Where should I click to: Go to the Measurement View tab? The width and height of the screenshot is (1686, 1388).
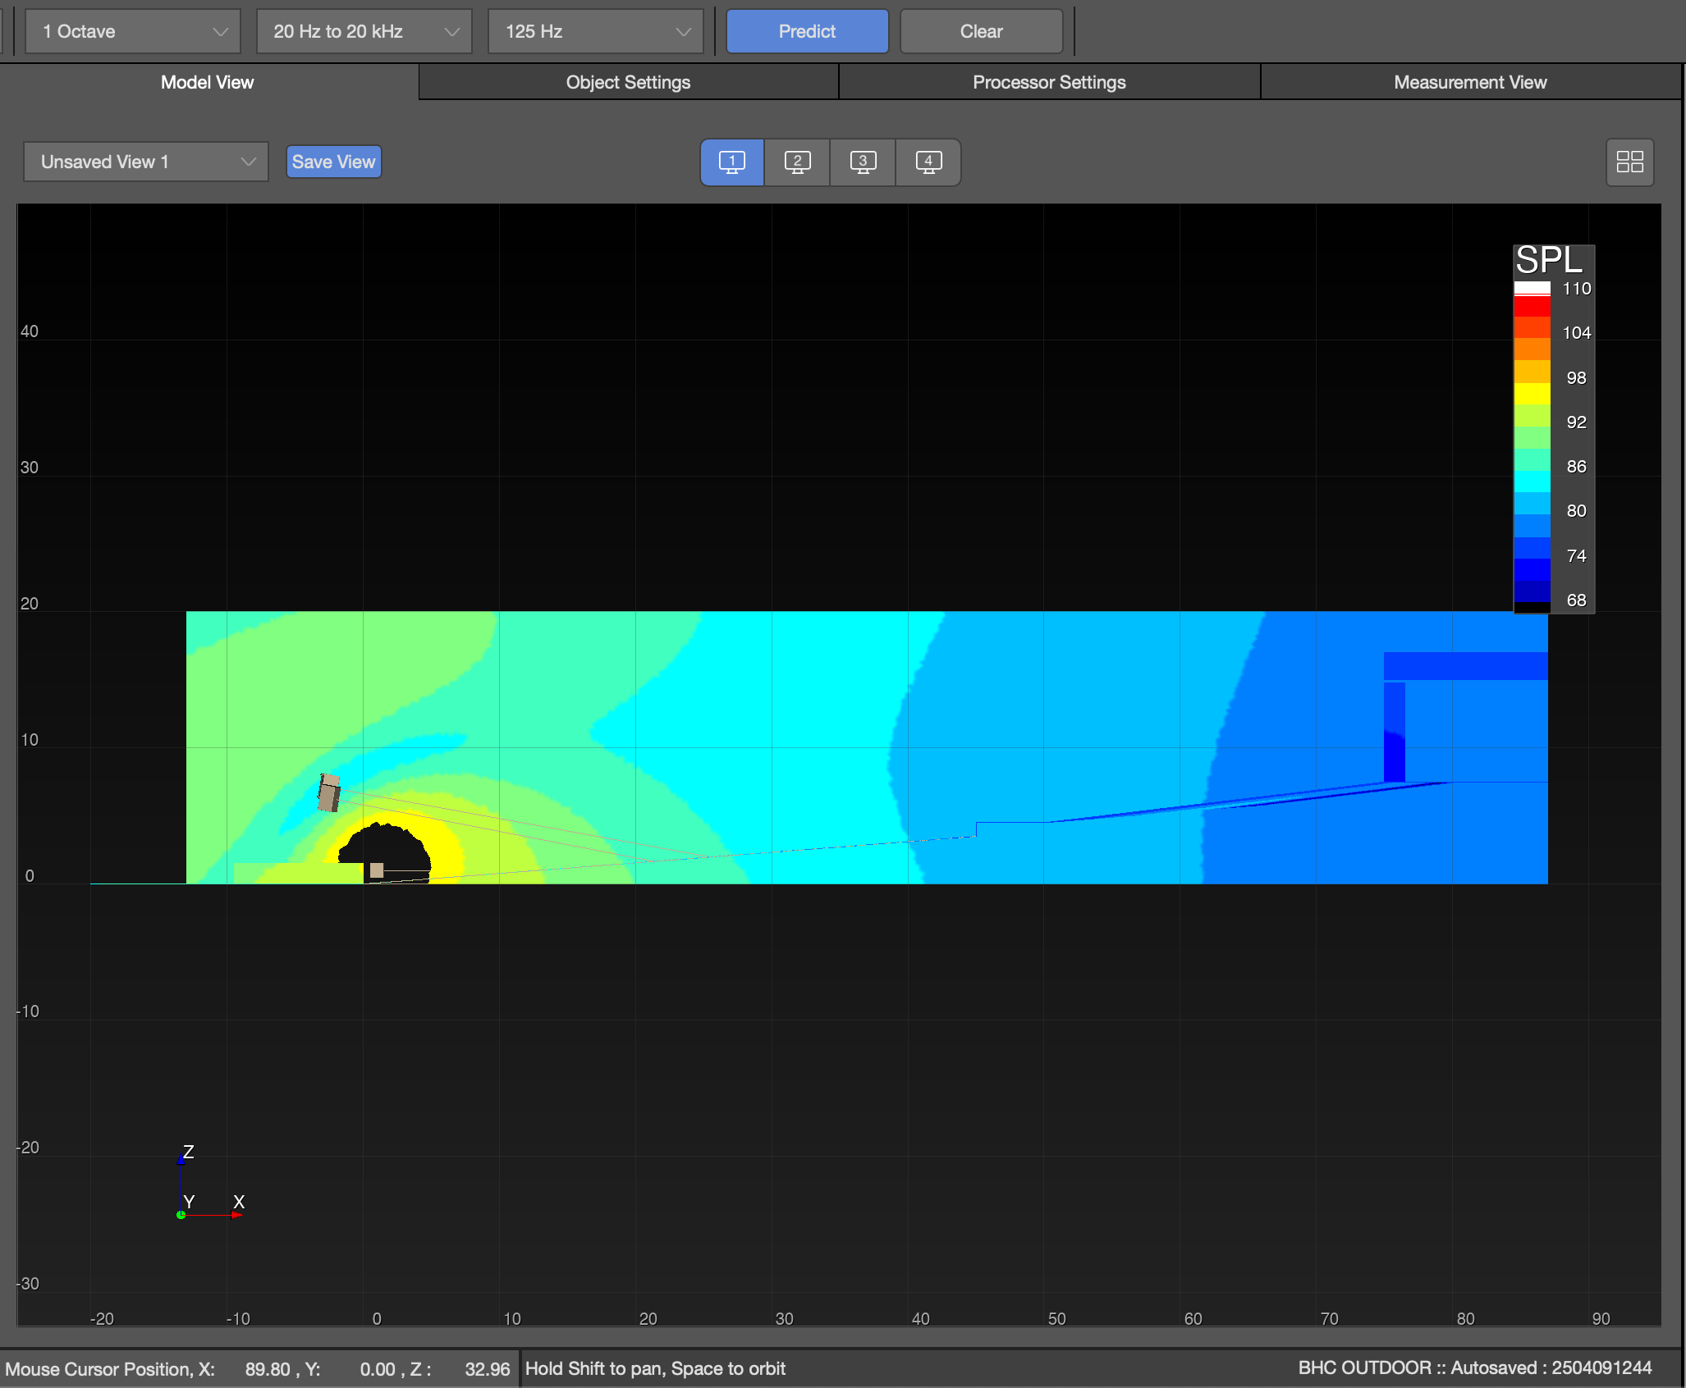(1469, 82)
